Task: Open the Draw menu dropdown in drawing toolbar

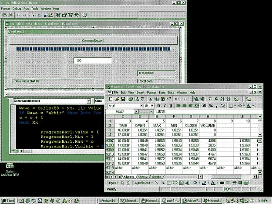Action: point(114,183)
